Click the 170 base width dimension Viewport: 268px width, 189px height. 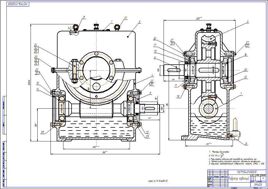click(x=209, y=144)
